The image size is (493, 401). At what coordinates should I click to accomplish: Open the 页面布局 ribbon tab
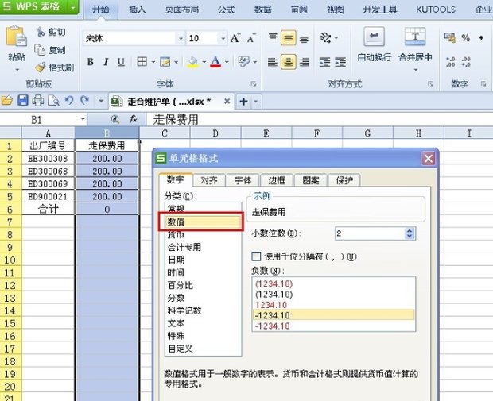click(x=182, y=10)
